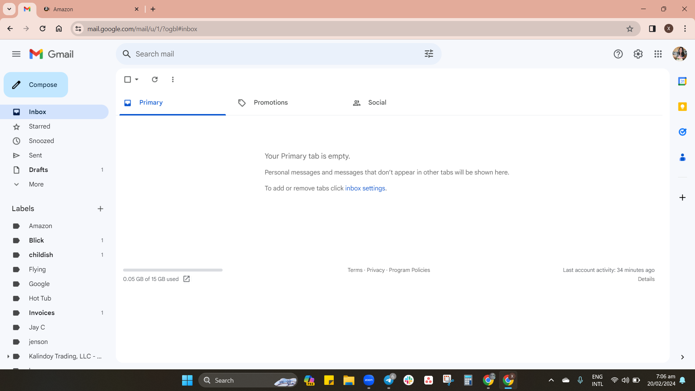
Task: Open the Terms link
Action: 355,270
